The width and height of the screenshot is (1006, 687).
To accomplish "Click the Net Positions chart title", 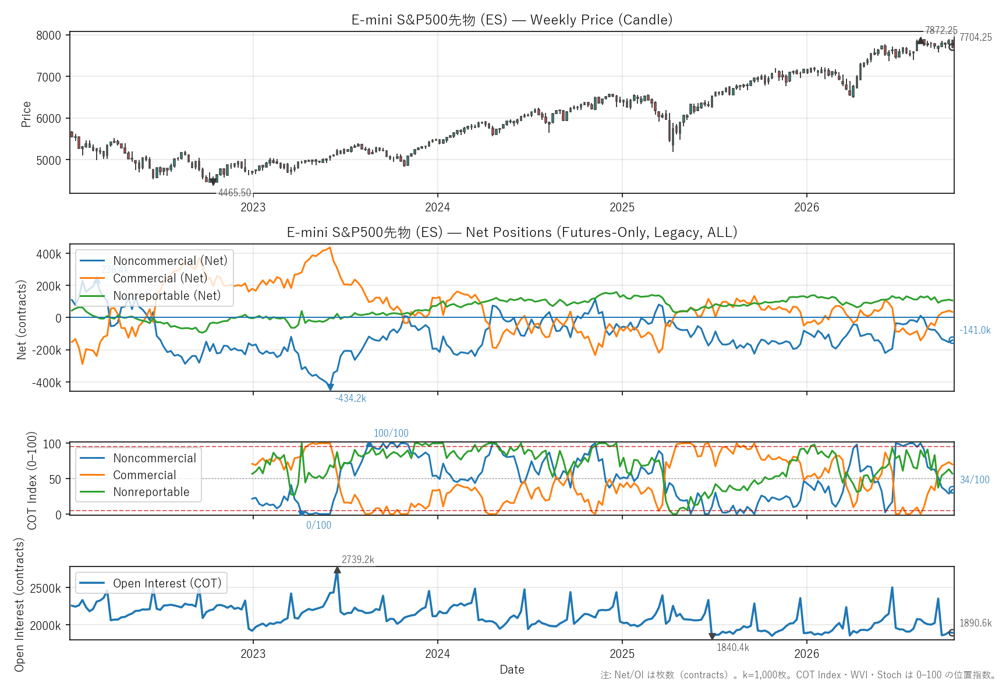I will pyautogui.click(x=512, y=232).
